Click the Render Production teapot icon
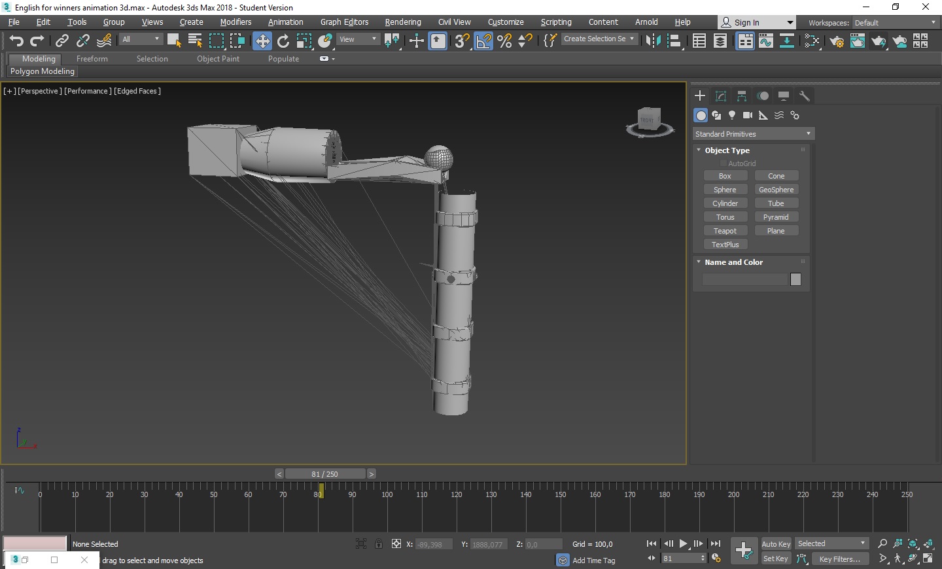Screen dimensions: 942x569 pyautogui.click(x=879, y=41)
